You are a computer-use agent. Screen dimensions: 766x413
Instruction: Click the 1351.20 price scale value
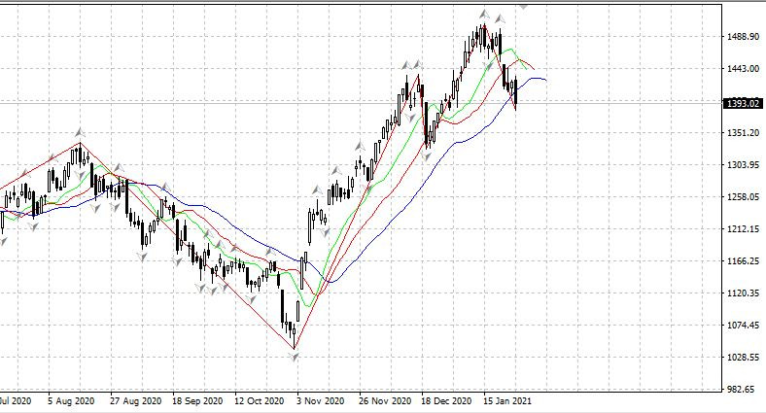tap(743, 133)
